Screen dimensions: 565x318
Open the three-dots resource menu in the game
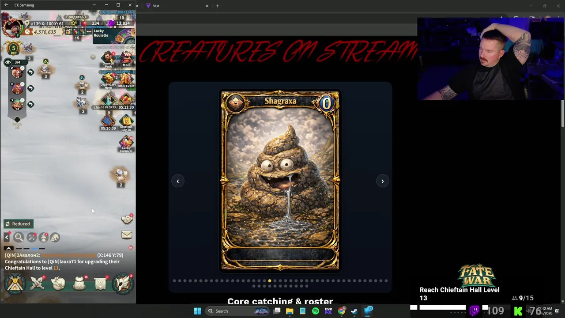[89, 31]
